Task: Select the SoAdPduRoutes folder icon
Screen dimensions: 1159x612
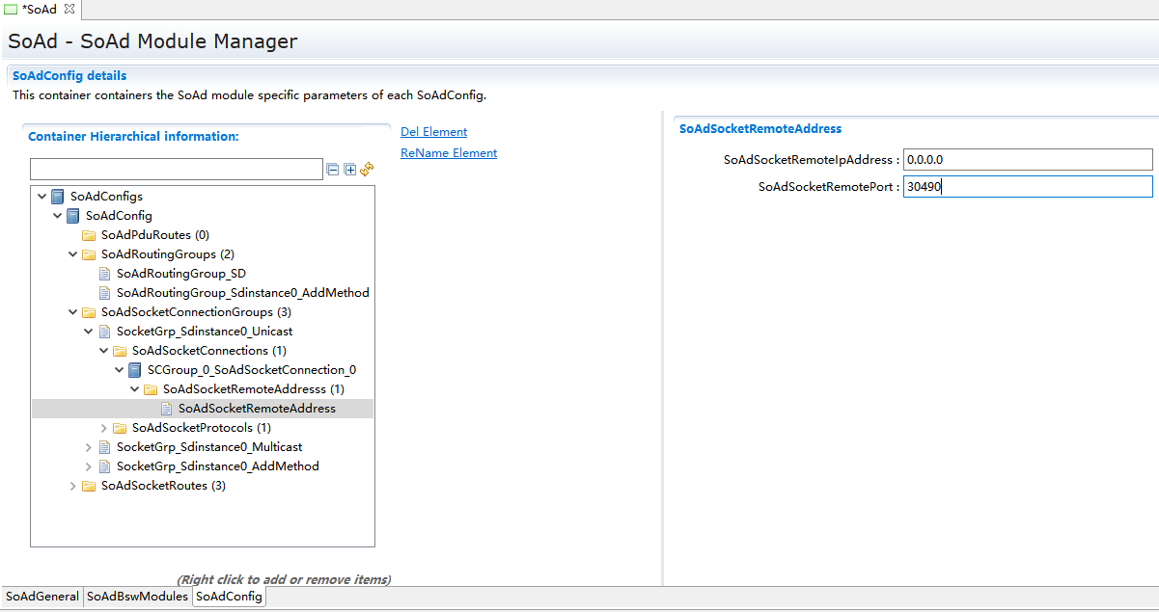Action: point(89,235)
